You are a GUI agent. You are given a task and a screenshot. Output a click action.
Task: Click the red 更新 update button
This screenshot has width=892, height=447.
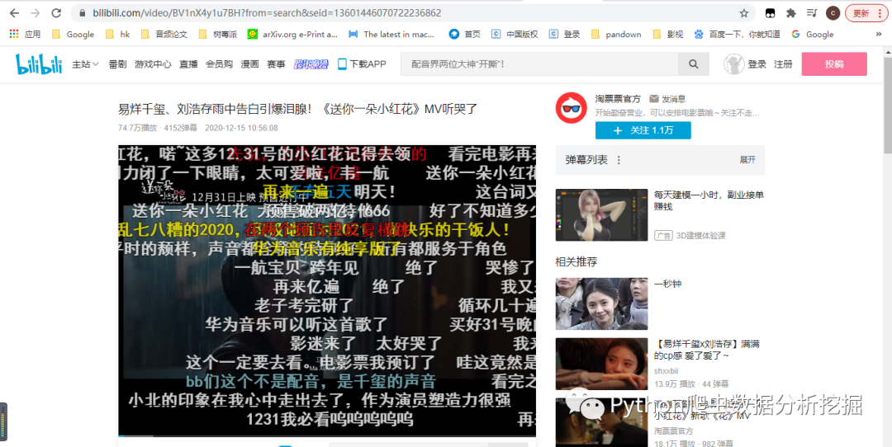pos(866,13)
